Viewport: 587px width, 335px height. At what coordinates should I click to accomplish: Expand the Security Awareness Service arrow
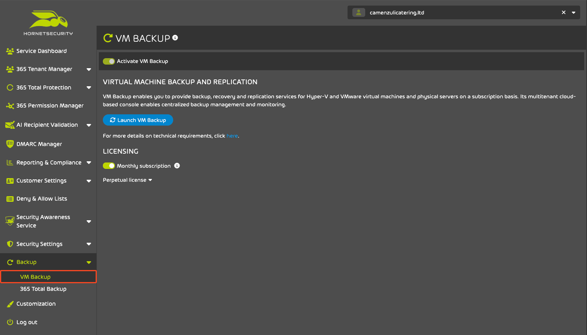click(x=89, y=221)
